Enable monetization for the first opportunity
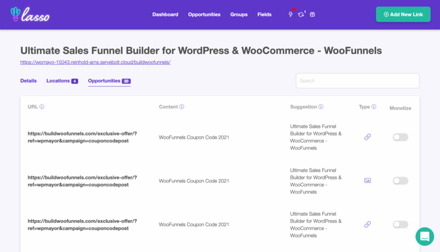440x252 pixels. (400, 137)
